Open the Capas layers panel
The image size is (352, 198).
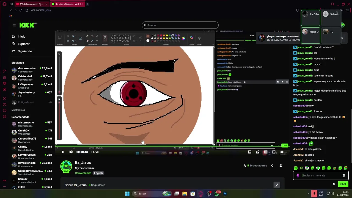click(x=199, y=38)
